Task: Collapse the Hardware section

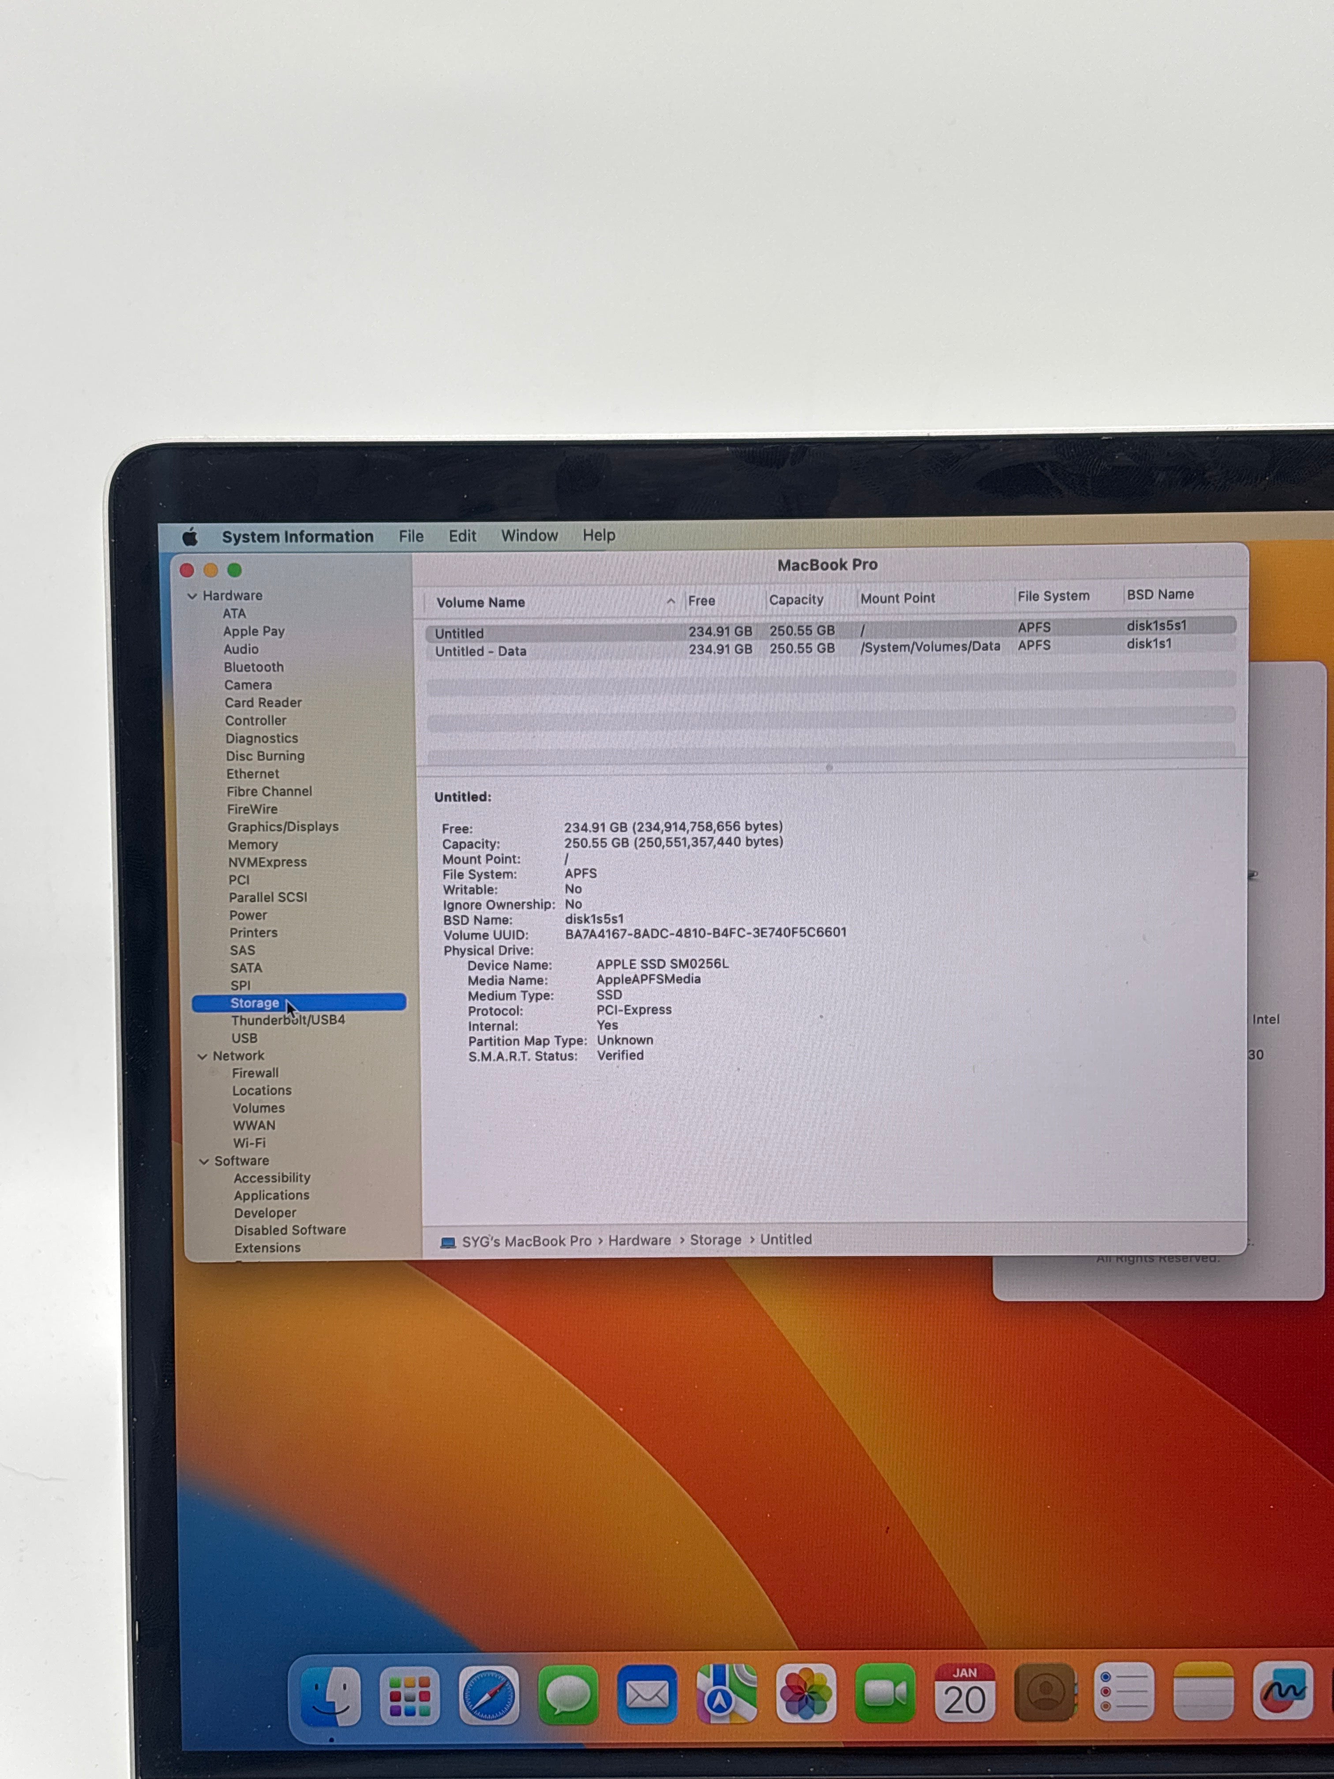Action: point(192,596)
